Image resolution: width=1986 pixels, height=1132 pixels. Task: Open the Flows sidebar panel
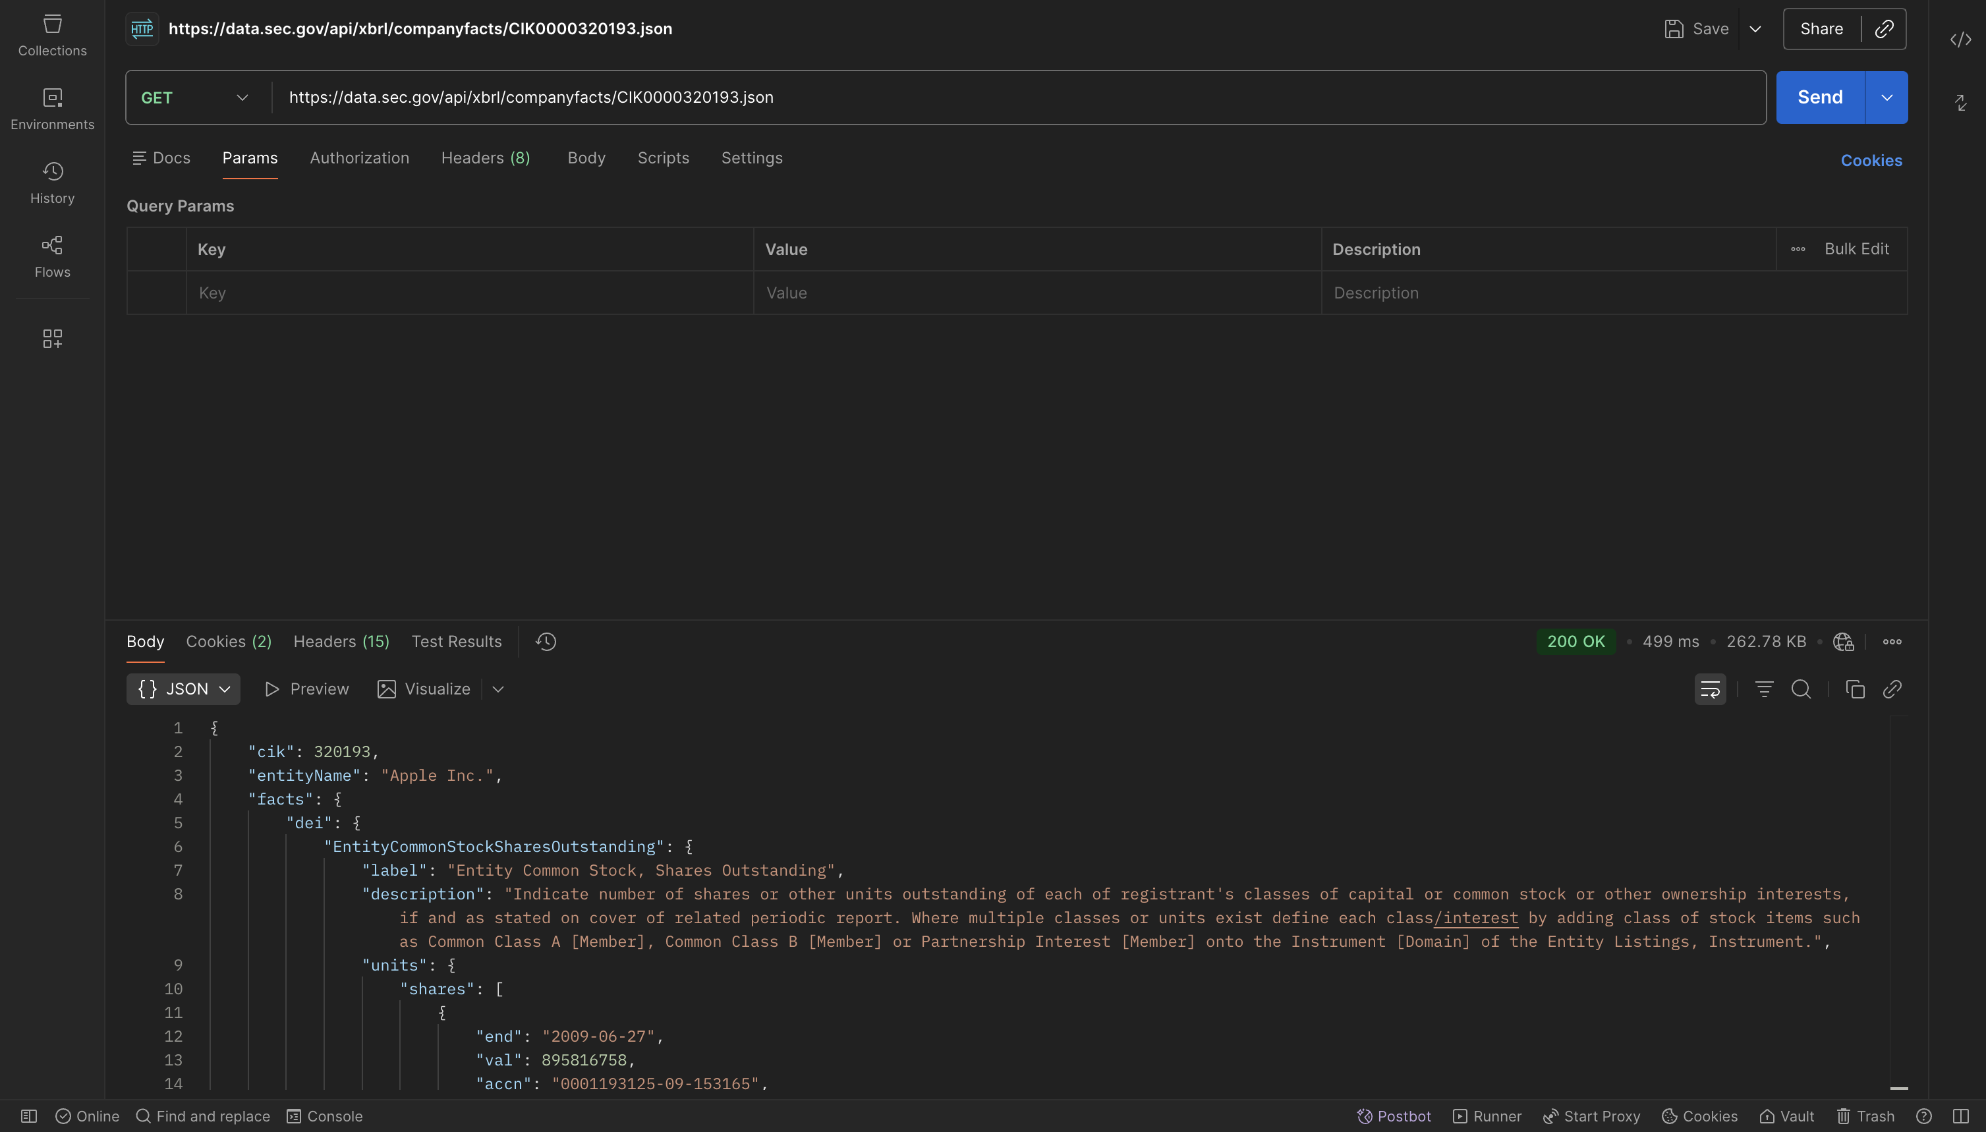tap(52, 256)
